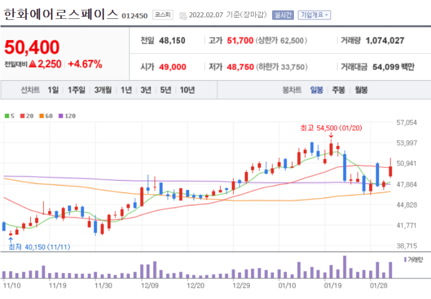Switch to 일봉 candlestick chart
Viewport: 431px width, 299px height.
coord(317,90)
